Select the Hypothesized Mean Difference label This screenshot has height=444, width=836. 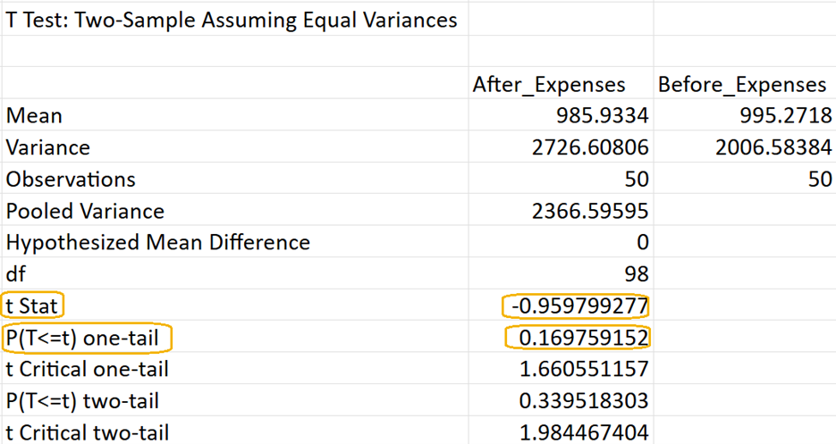click(x=158, y=242)
